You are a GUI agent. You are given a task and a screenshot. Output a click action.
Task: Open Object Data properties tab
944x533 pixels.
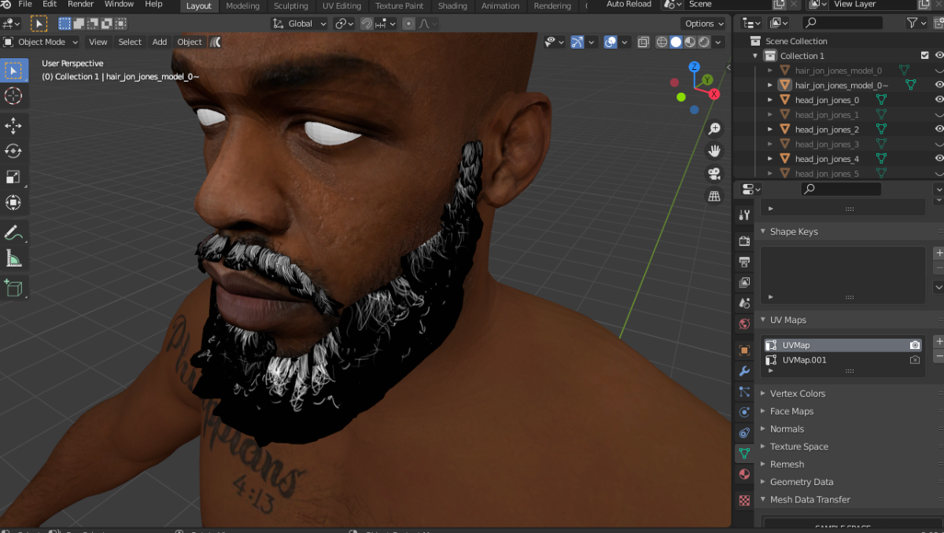click(744, 453)
